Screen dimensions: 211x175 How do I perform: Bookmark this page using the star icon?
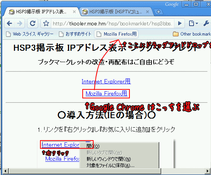point(46,23)
